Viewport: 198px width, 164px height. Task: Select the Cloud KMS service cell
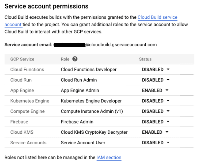[22, 132]
